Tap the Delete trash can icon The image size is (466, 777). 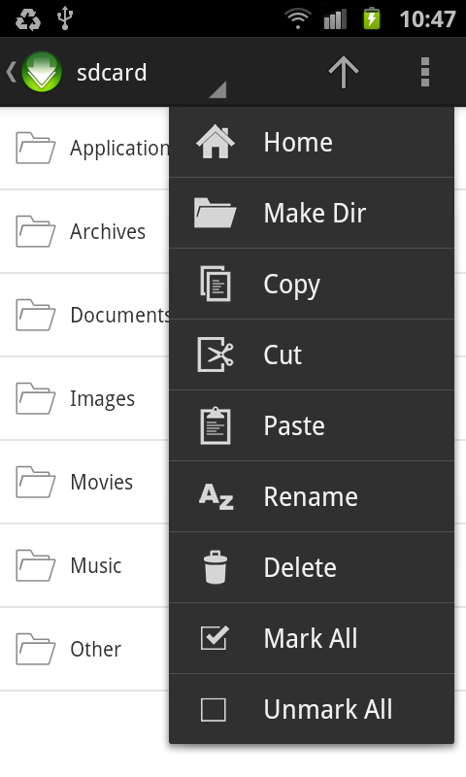pyautogui.click(x=216, y=567)
